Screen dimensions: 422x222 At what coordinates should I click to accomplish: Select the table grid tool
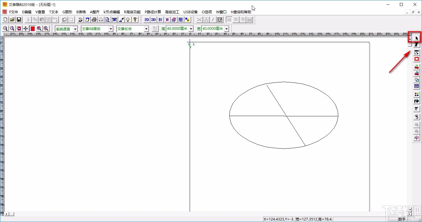click(417, 86)
